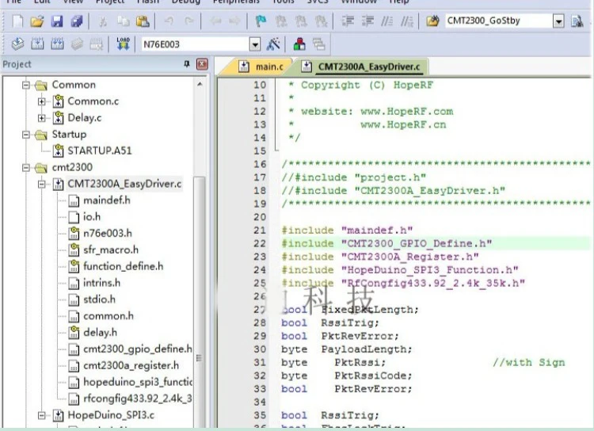Click the Navigate Backwards arrow icon
This screenshot has width=594, height=431.
click(215, 21)
